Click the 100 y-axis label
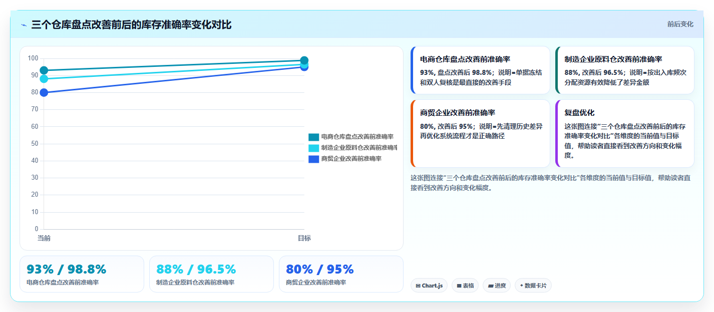Screen dimensions: 714x312 (x=33, y=58)
